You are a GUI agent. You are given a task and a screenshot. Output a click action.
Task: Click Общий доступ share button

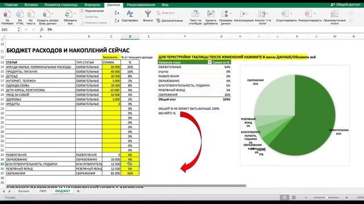(345, 5)
